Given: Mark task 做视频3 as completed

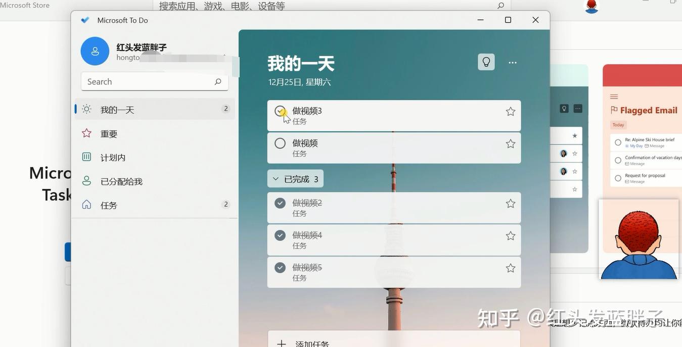Looking at the screenshot, I should tap(280, 111).
